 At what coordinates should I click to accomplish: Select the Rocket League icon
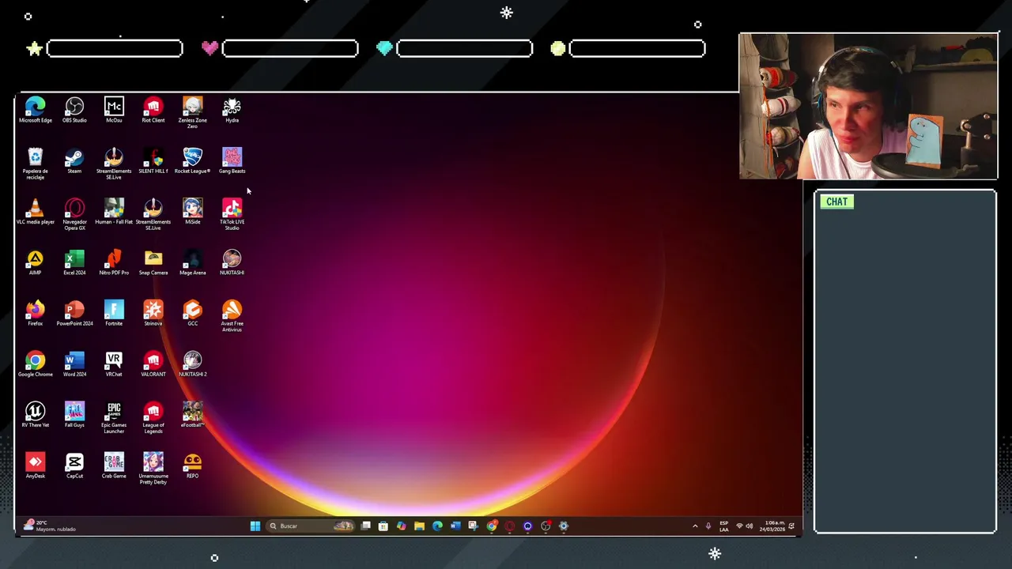coord(192,160)
